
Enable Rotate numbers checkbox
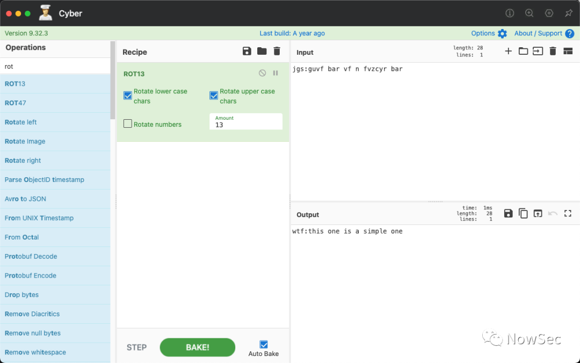point(128,124)
